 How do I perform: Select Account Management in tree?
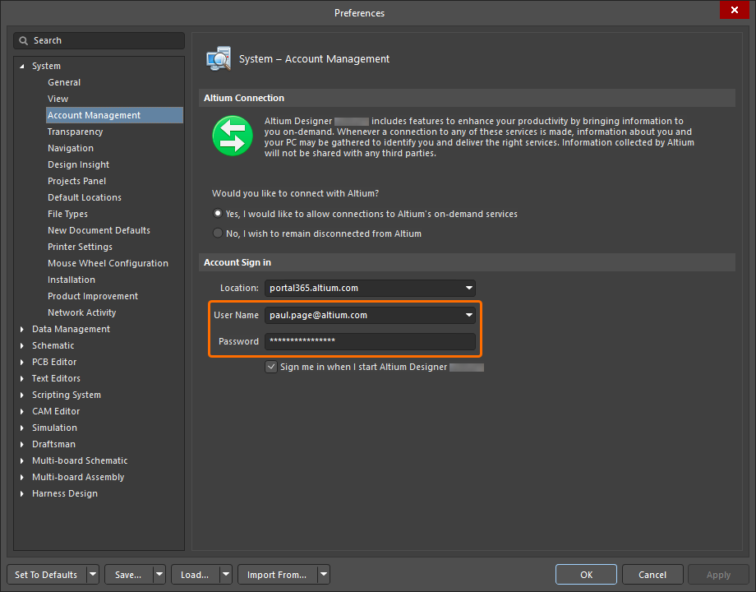click(x=114, y=115)
